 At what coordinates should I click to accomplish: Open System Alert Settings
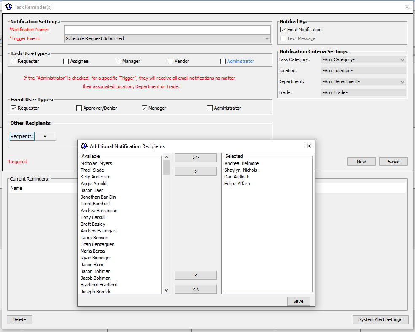380,319
